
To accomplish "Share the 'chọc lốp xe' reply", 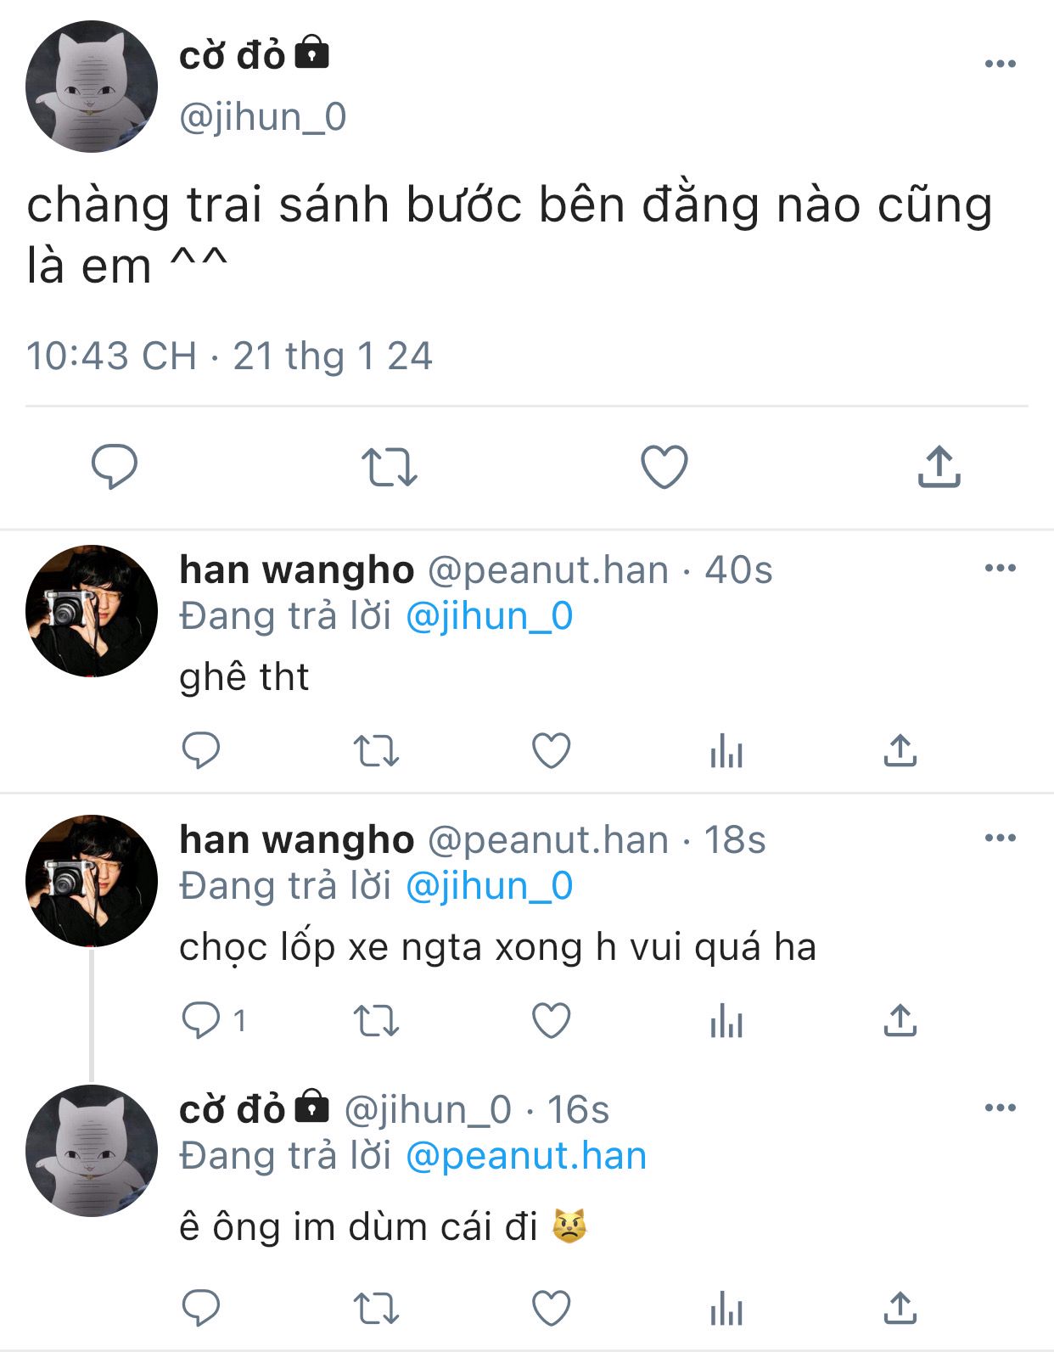I will (x=900, y=1020).
